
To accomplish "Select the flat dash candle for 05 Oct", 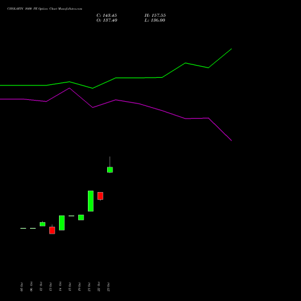I will pos(23,228).
